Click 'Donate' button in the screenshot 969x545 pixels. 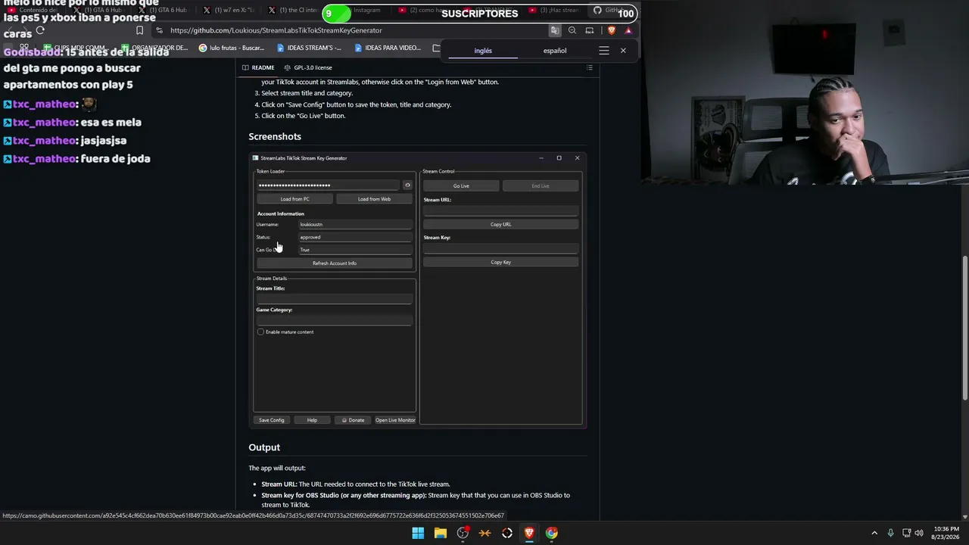[x=353, y=420]
